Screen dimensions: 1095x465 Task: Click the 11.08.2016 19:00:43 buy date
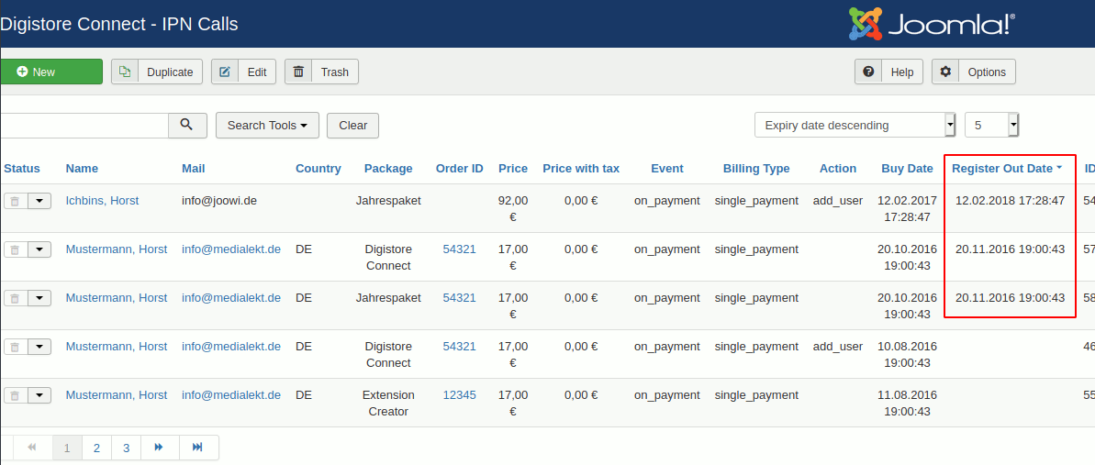point(907,404)
